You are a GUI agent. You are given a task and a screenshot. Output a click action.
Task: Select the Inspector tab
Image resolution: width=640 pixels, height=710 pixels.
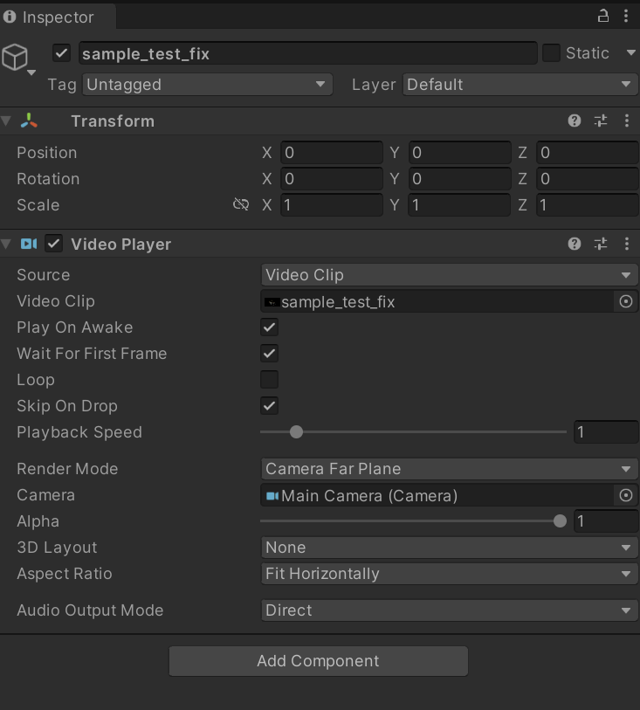(x=58, y=17)
